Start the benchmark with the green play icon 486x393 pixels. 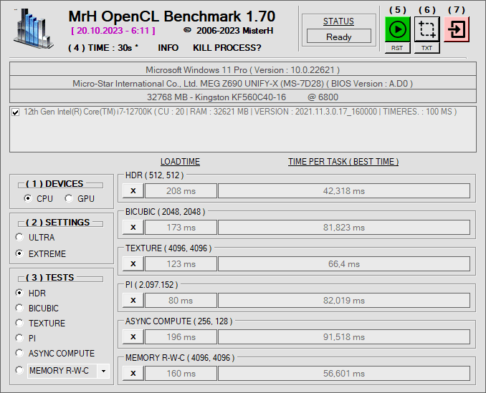(x=397, y=29)
